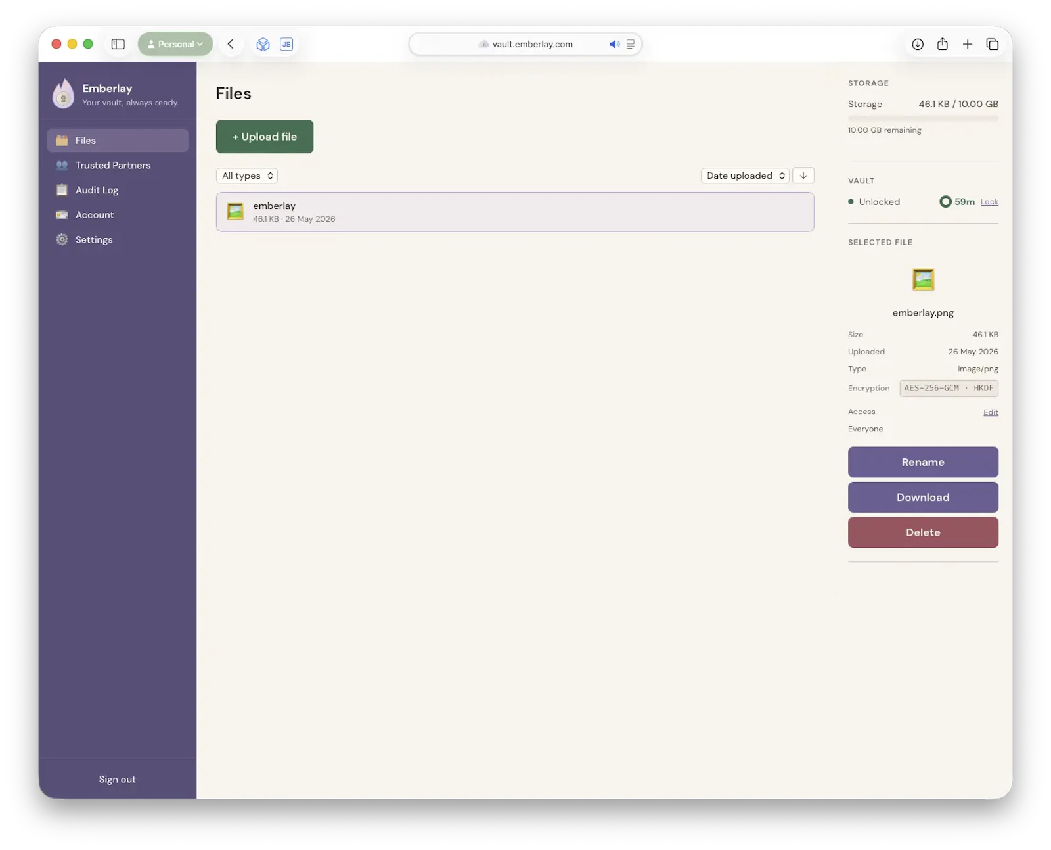The height and width of the screenshot is (850, 1051).
Task: Click the Emberlay flame logo
Action: point(63,93)
